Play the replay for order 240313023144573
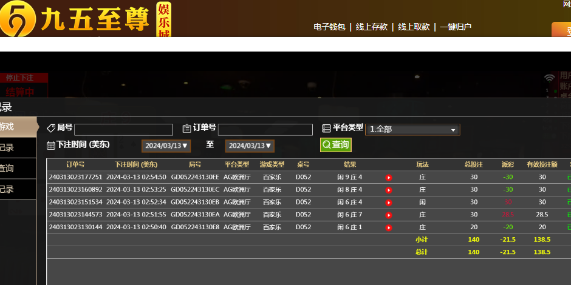Image resolution: width=571 pixels, height=285 pixels. (x=389, y=215)
